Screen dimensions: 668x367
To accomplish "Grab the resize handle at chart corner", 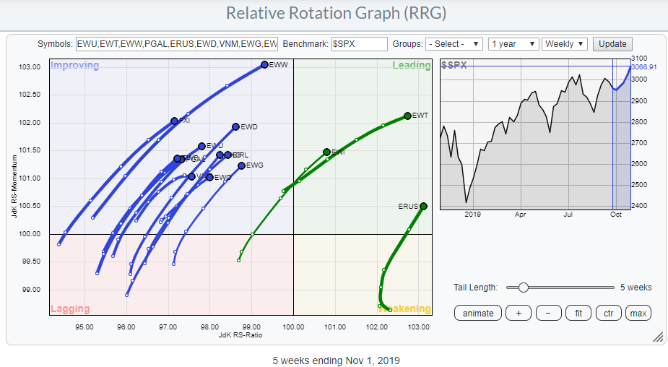I will pos(657,337).
